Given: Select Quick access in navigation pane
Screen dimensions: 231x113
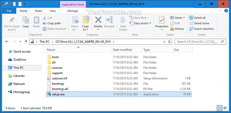Looking at the screenshot, I should 22,52.
